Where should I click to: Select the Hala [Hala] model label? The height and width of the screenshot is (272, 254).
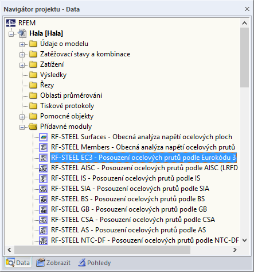[x=46, y=33]
